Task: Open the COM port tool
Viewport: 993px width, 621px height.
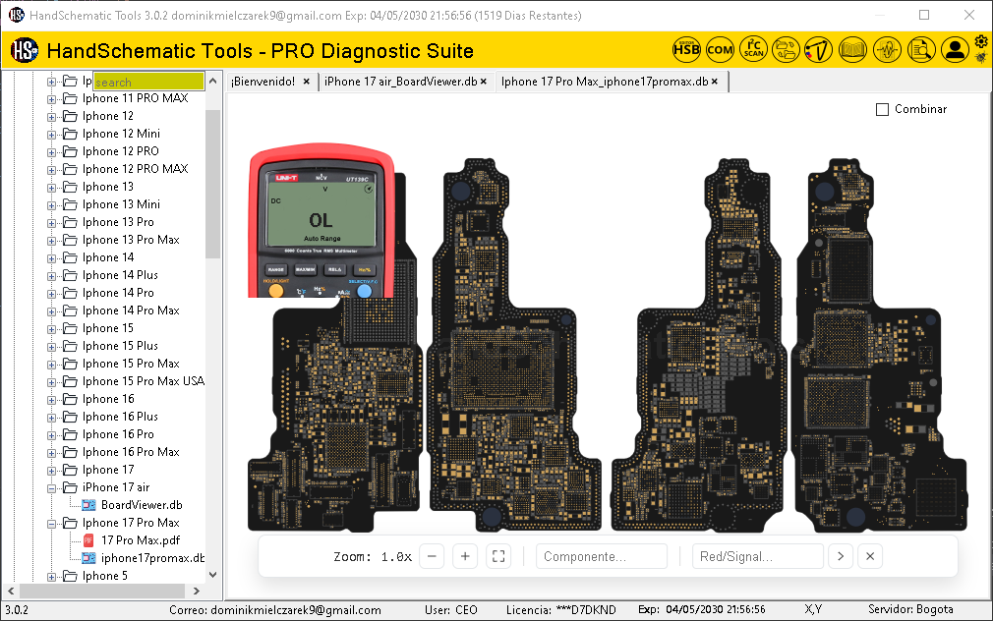Action: pyautogui.click(x=720, y=49)
